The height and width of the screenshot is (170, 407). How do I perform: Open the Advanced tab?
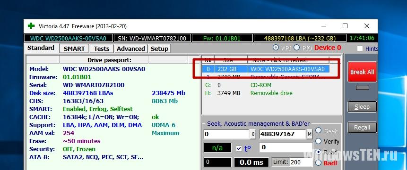131,49
